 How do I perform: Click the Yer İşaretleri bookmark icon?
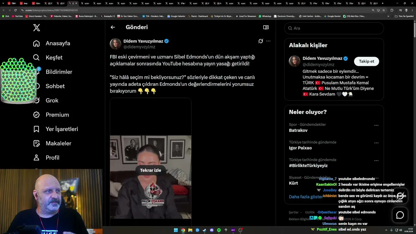click(36, 129)
